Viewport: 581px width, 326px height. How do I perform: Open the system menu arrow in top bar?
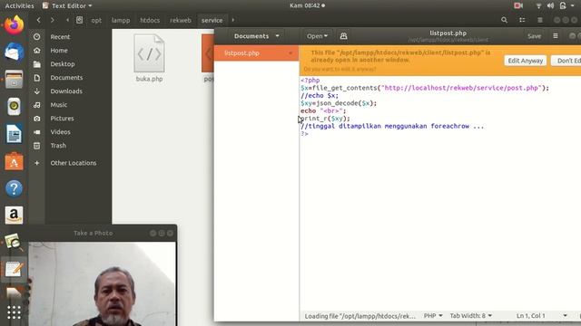pos(573,5)
